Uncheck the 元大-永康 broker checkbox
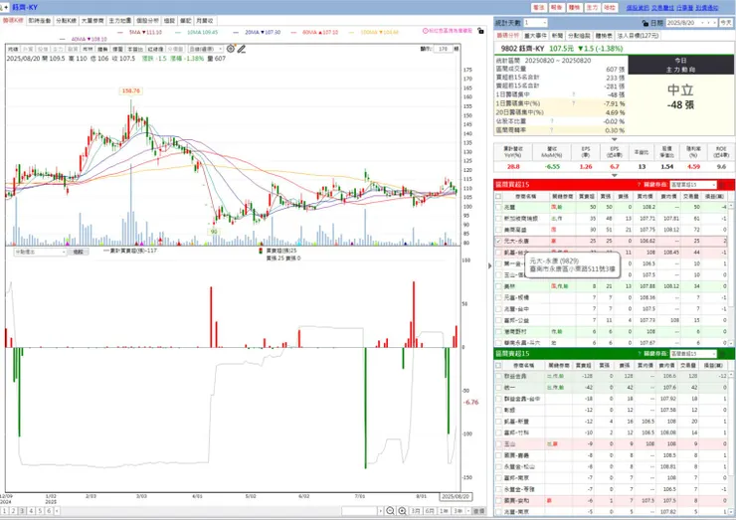736x520 pixels. tap(498, 241)
